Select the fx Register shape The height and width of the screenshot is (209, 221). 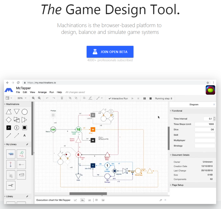(9, 128)
